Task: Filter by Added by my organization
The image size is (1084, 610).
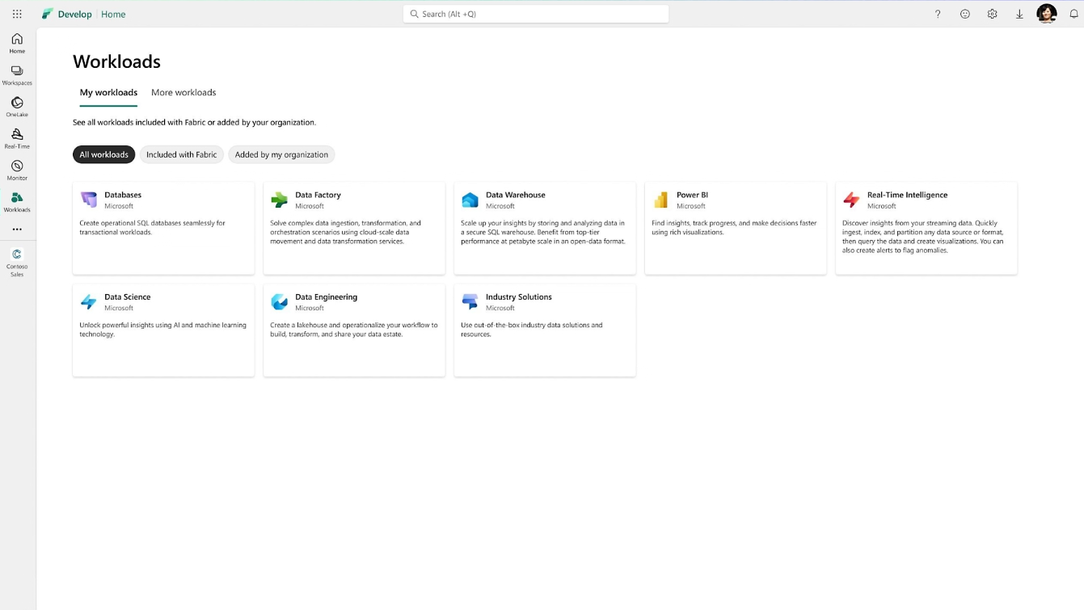Action: 281,154
